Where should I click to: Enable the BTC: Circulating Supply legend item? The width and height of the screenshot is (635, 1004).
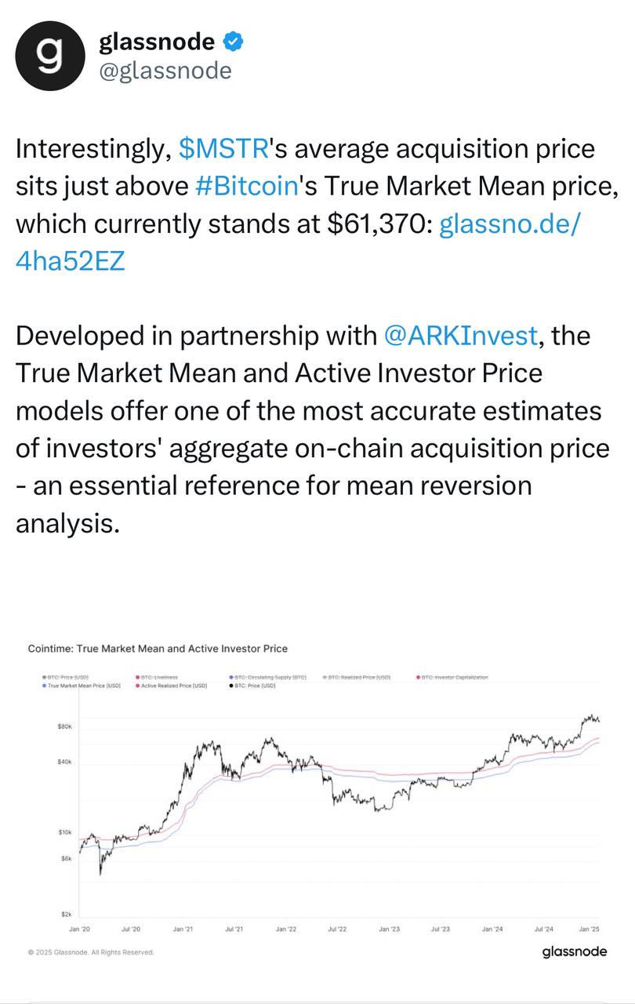pos(267,676)
